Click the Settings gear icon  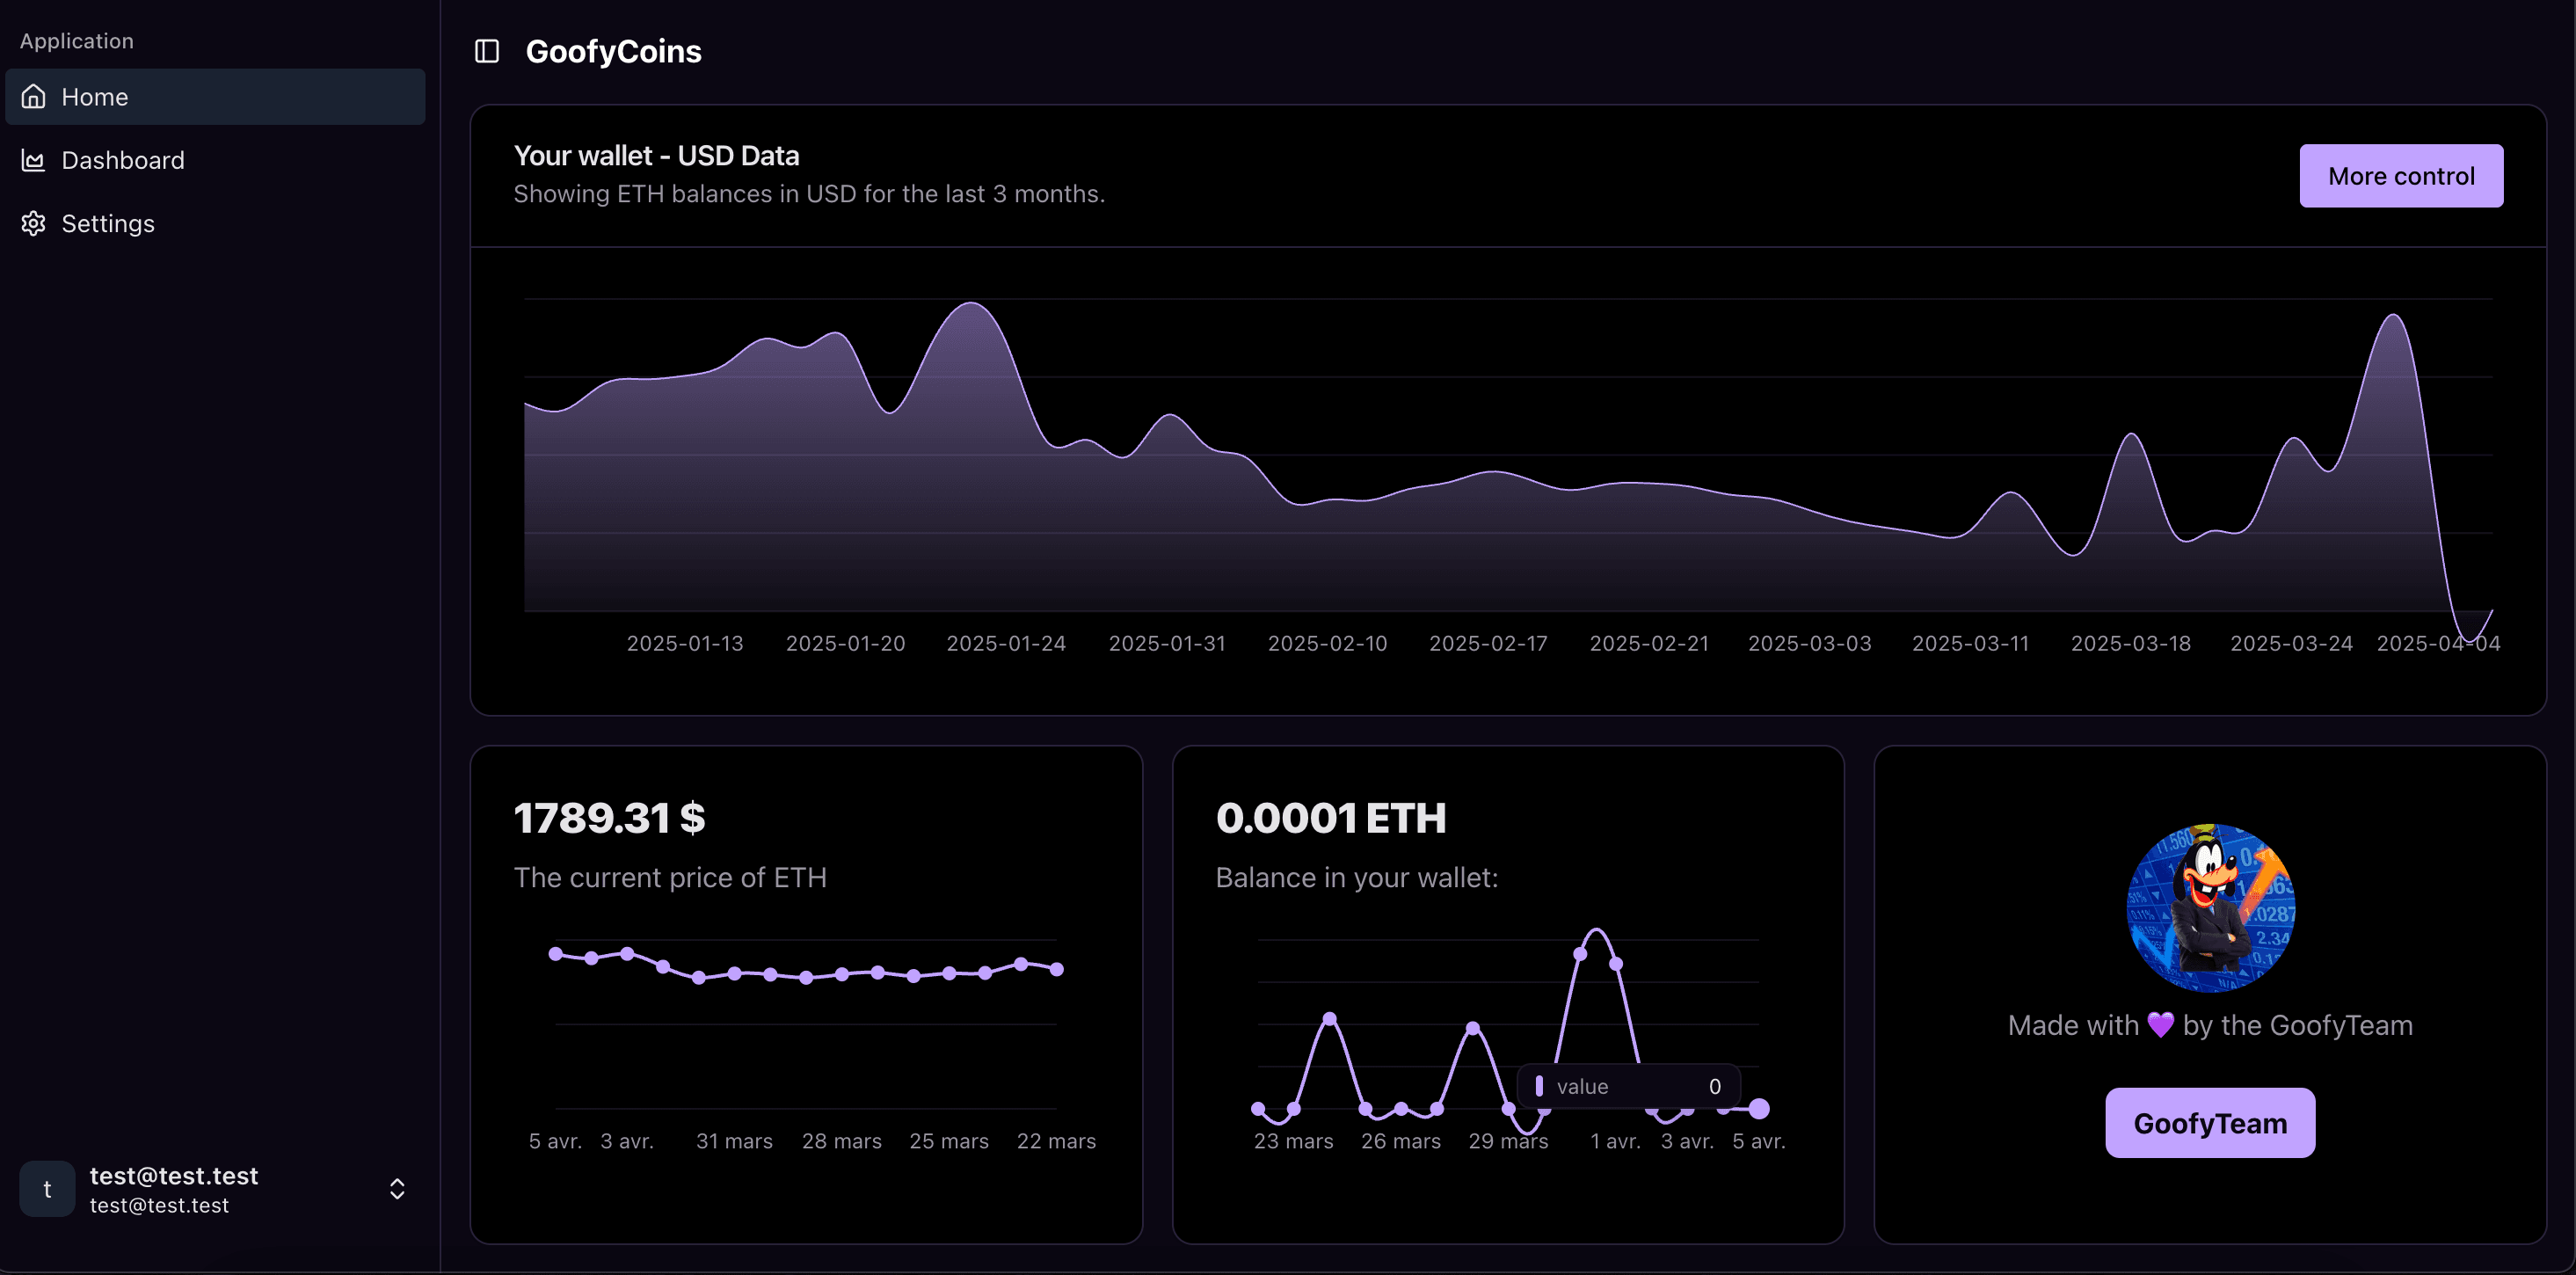34,223
